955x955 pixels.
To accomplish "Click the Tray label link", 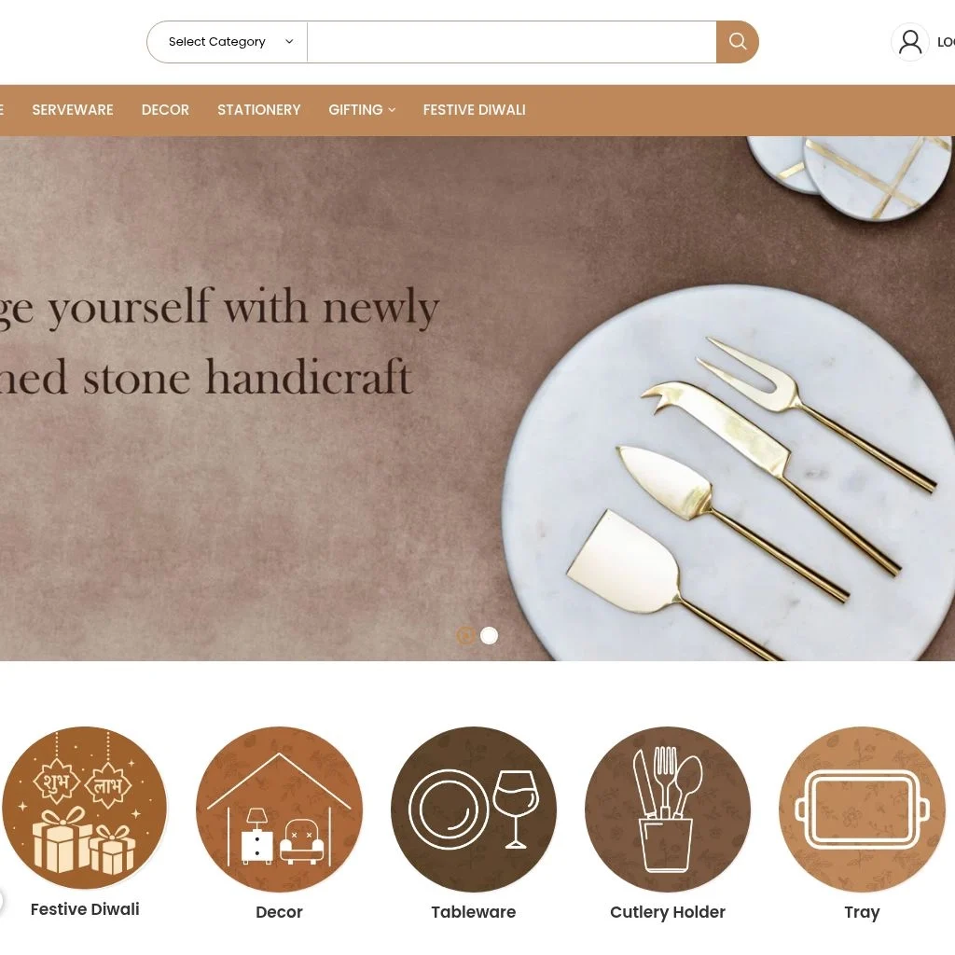I will coord(862,912).
